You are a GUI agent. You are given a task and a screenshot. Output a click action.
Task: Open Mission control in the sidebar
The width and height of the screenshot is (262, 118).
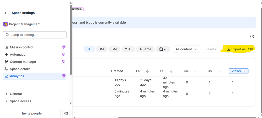tap(22, 47)
